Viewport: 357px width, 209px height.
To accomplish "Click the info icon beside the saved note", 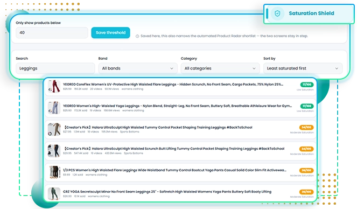I will 137,36.
